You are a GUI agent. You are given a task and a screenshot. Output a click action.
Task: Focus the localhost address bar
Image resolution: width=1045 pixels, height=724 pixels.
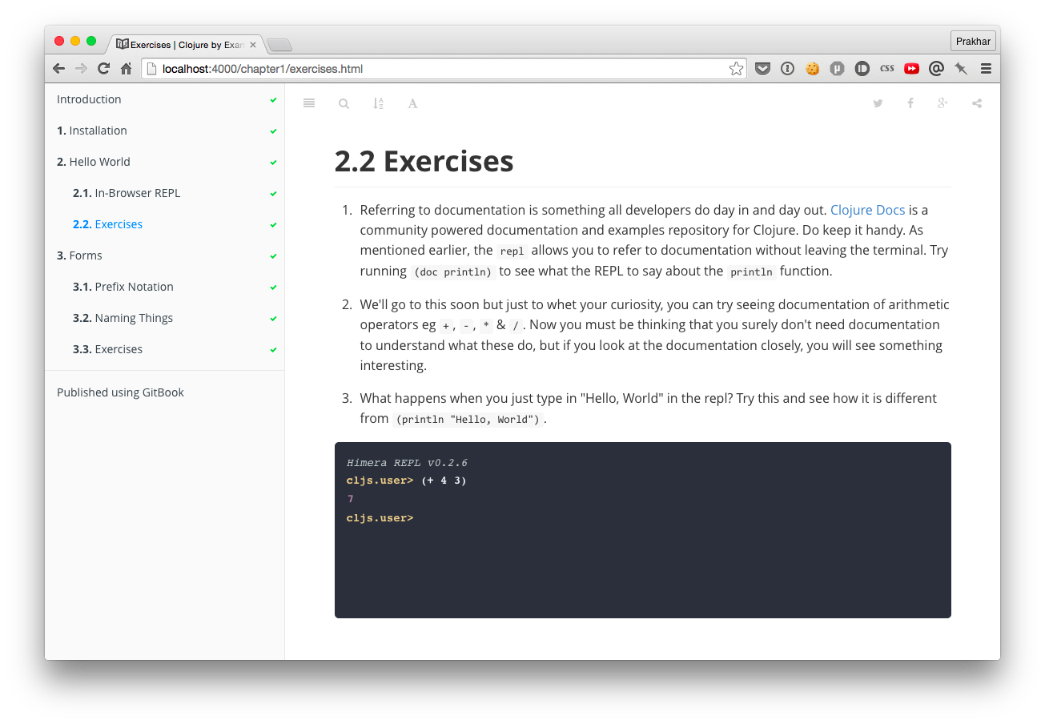tap(444, 69)
